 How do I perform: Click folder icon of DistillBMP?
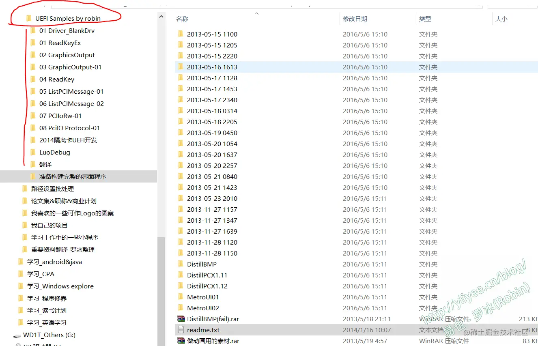[x=181, y=264]
